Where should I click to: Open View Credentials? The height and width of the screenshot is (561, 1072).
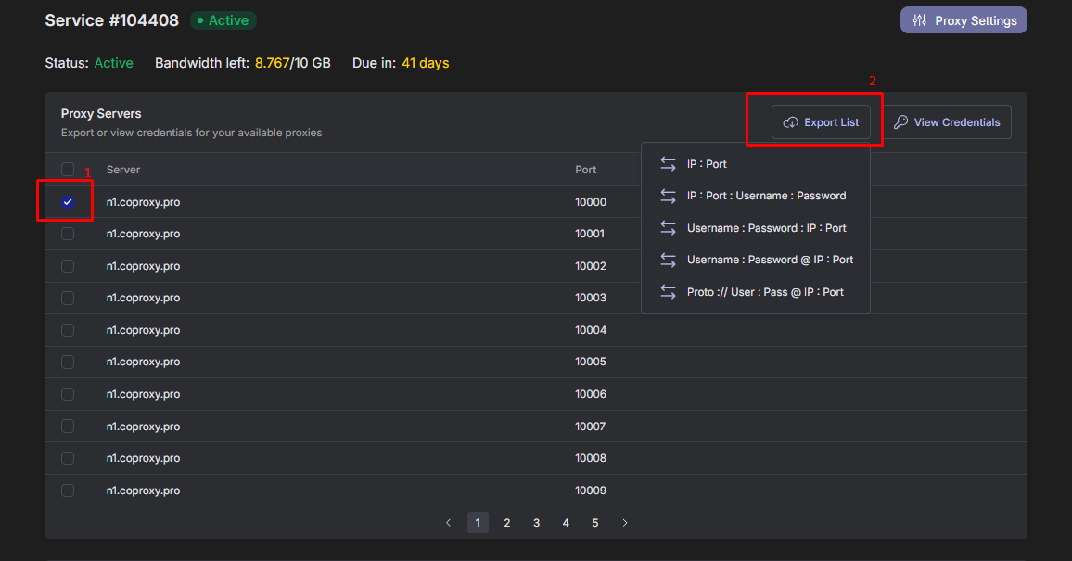[947, 122]
